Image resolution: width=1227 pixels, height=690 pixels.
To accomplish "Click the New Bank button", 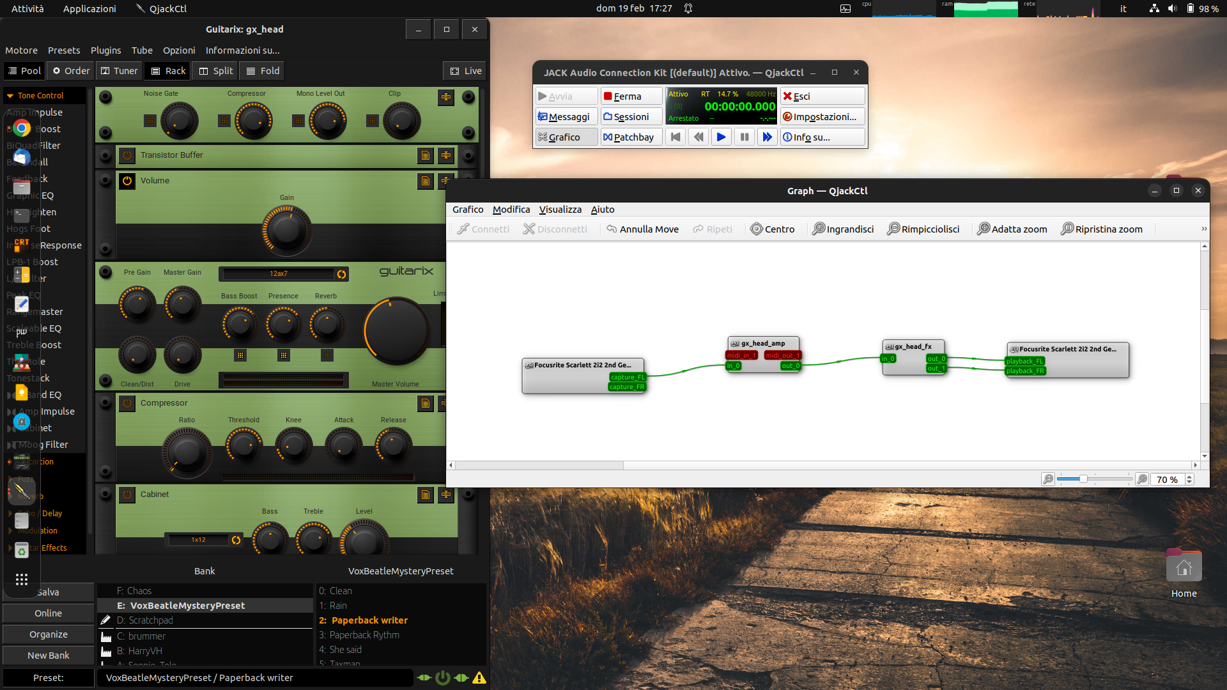I will click(x=49, y=655).
